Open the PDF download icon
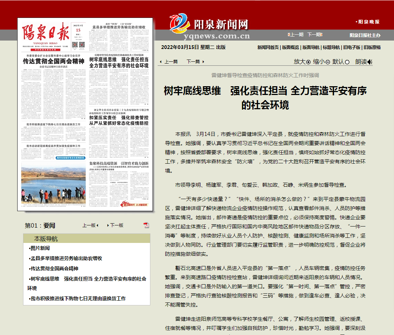The height and width of the screenshot is (335, 394). click(x=146, y=225)
